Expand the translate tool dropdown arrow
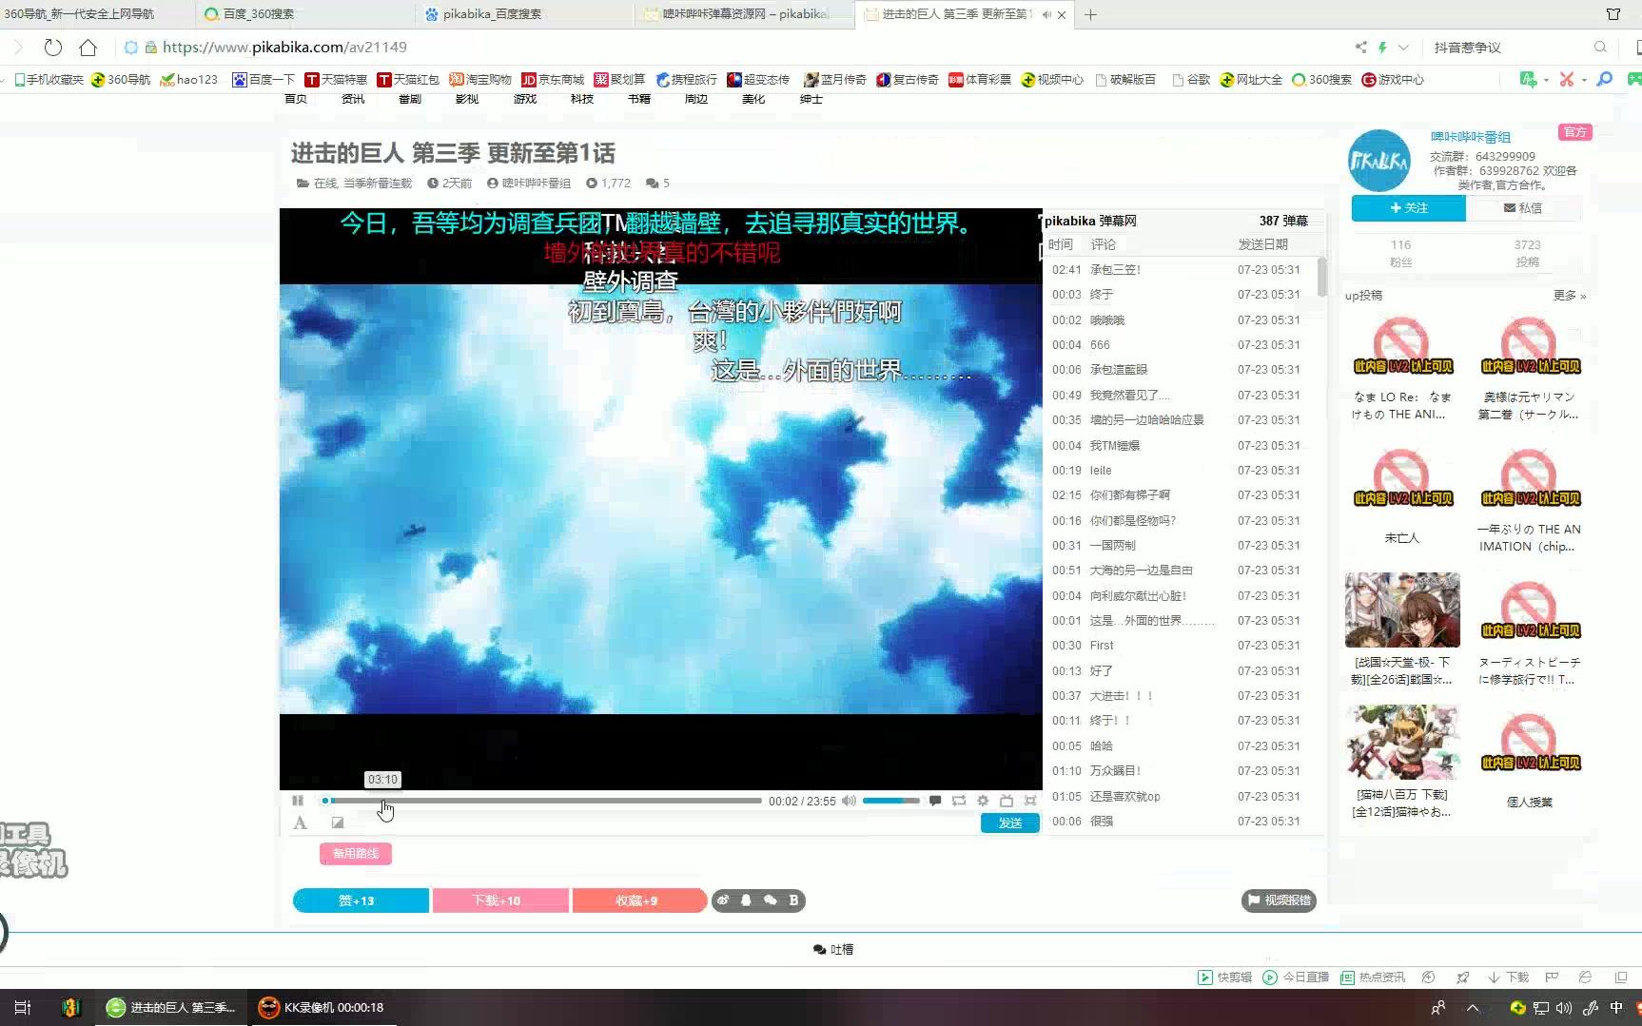Viewport: 1642px width, 1026px height. [1546, 80]
